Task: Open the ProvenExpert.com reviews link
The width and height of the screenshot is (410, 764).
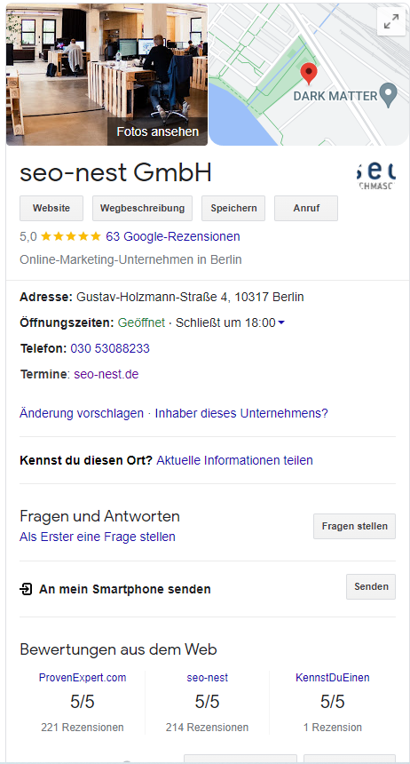Action: click(x=83, y=678)
